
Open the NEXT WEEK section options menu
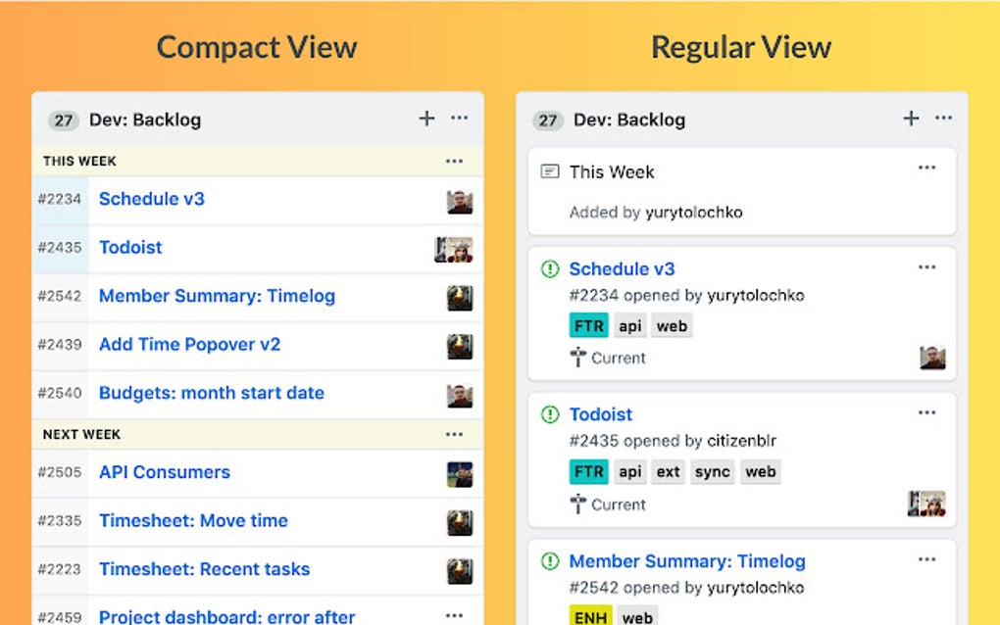click(454, 434)
